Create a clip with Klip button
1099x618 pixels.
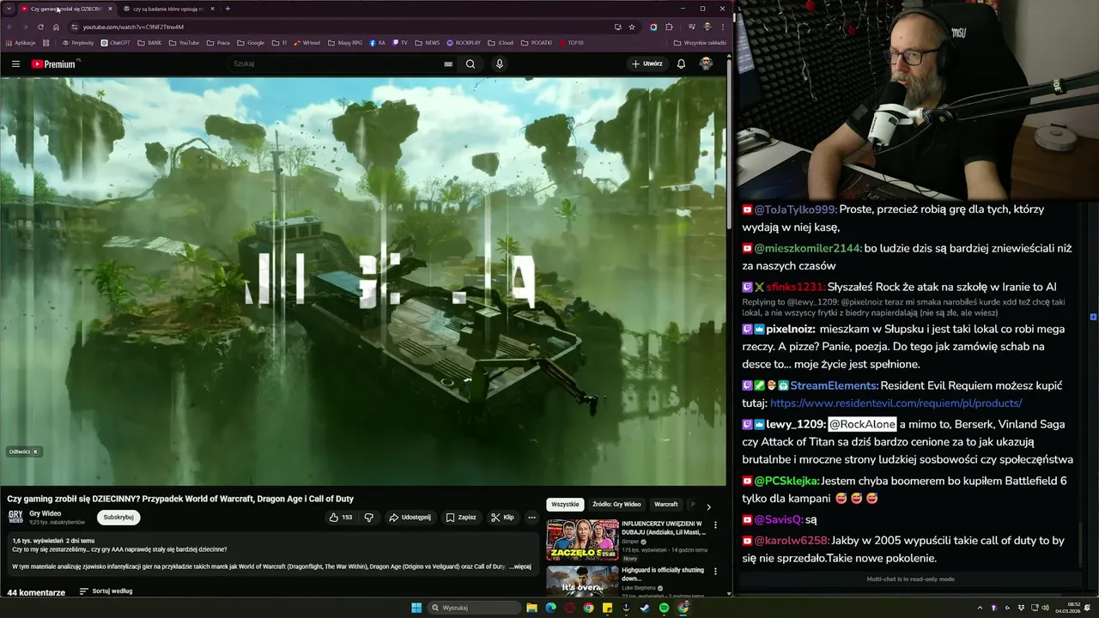pyautogui.click(x=503, y=517)
